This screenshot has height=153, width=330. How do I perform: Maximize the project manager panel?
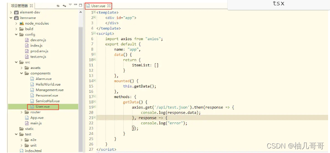point(80,5)
